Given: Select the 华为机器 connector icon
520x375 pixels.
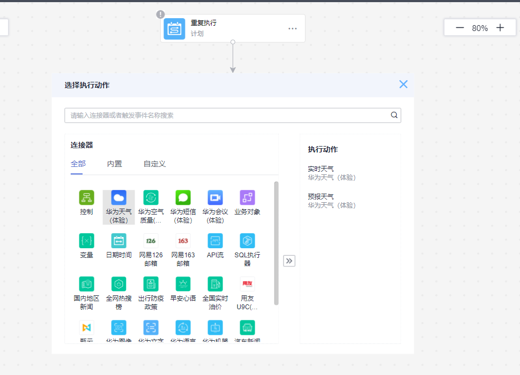Looking at the screenshot, I should click(x=215, y=328).
